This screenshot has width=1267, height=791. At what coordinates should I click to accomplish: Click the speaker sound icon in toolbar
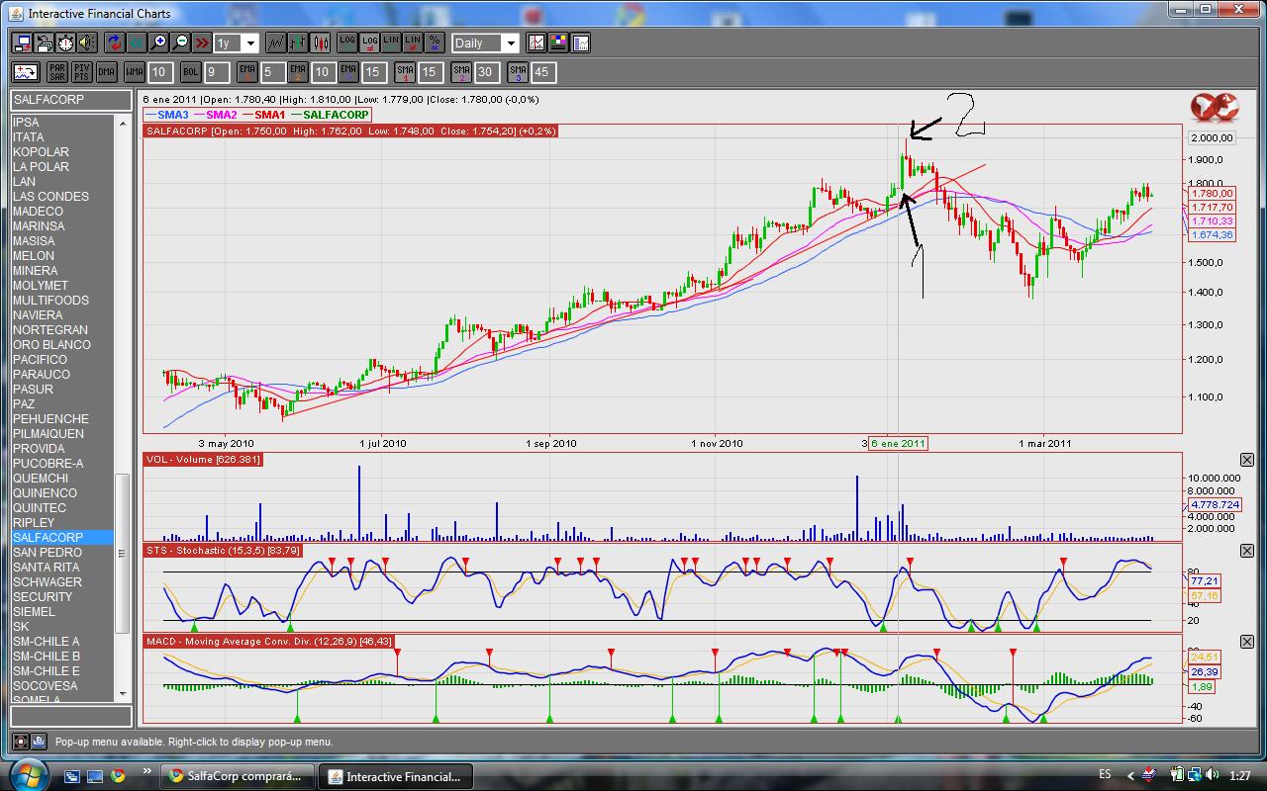pyautogui.click(x=87, y=43)
